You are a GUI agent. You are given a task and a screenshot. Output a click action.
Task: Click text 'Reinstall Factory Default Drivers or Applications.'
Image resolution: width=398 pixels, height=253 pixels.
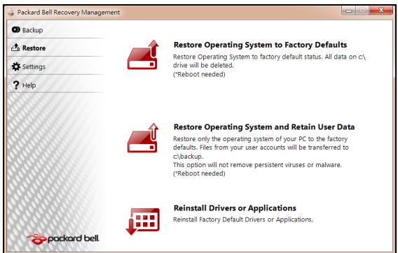pos(243,219)
